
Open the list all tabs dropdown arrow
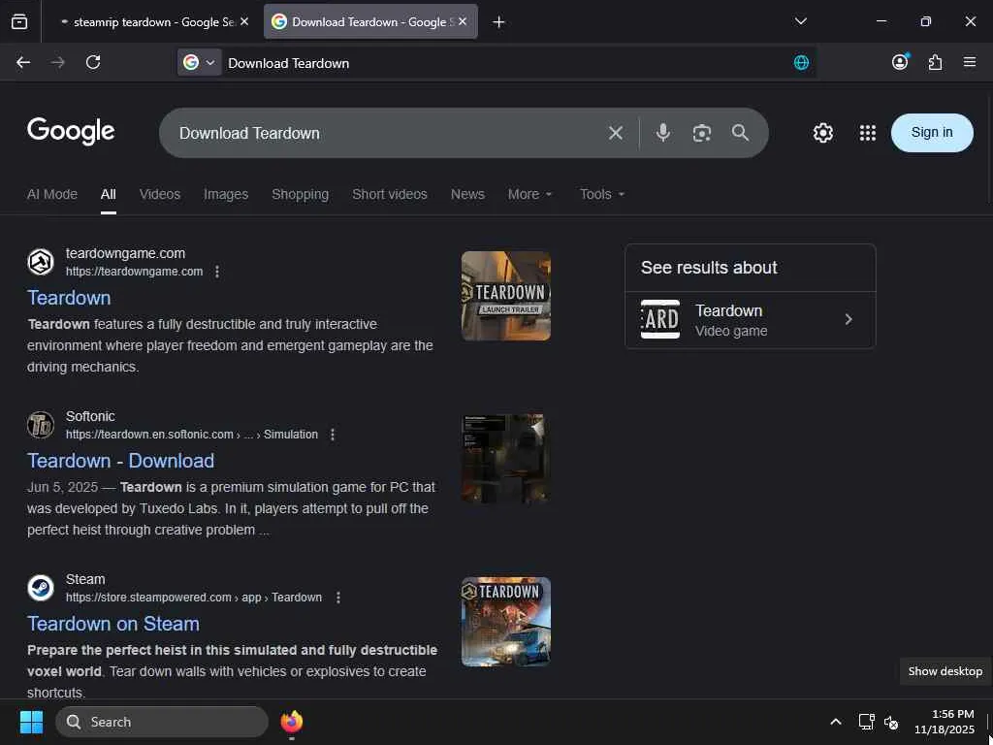coord(800,21)
